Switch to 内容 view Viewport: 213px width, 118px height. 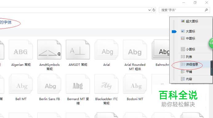[187, 79]
